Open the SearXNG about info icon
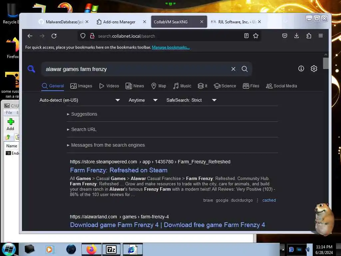Screen dimensions: 341x256 point(301,69)
